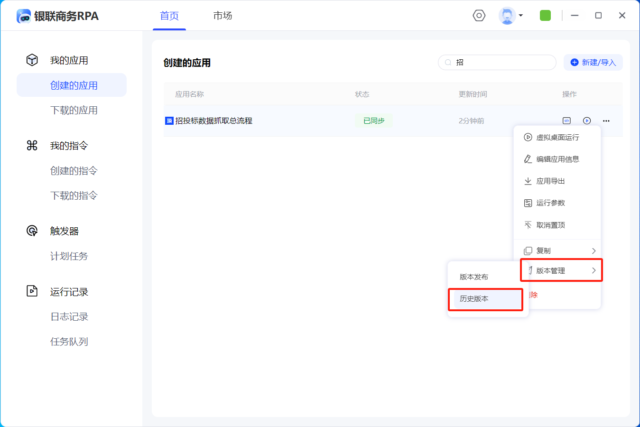Screen dimensions: 640x427
Task: Open the code editor icon for the application row
Action: click(566, 121)
